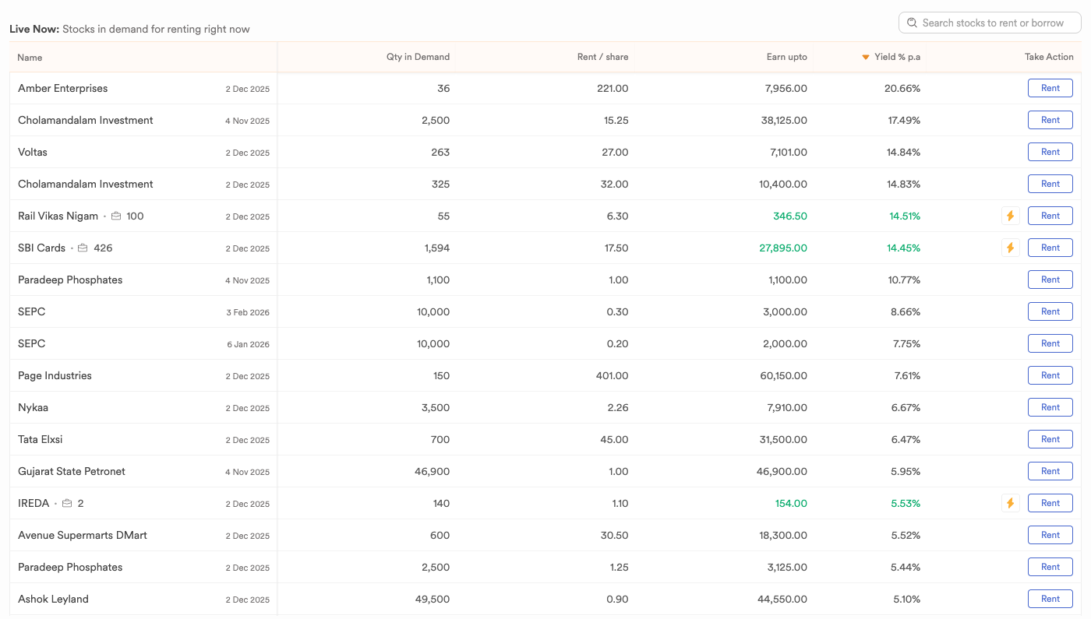Select Rent for Ashok Leyland

[1050, 600]
